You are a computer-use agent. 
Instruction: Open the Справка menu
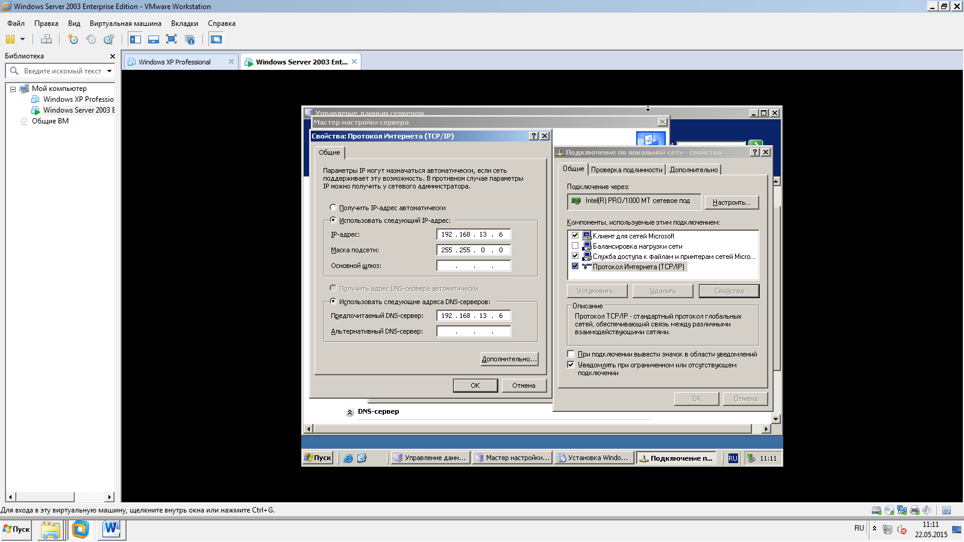[x=222, y=23]
